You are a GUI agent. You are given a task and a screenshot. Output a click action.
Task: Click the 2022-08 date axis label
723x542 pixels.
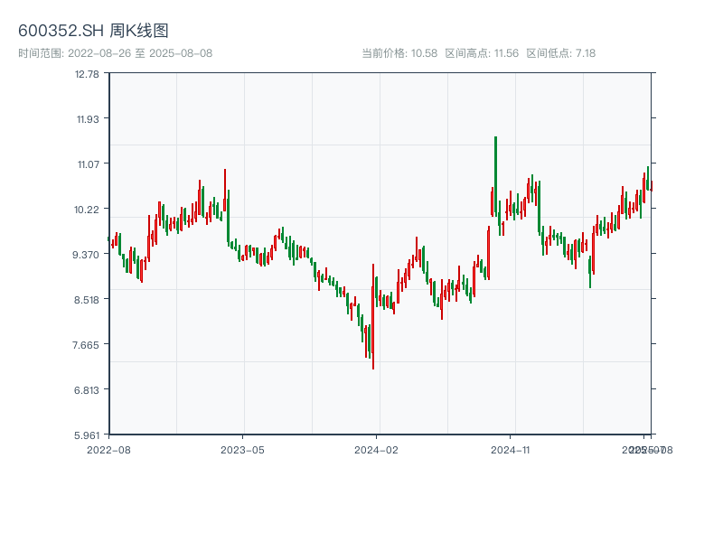(x=108, y=449)
